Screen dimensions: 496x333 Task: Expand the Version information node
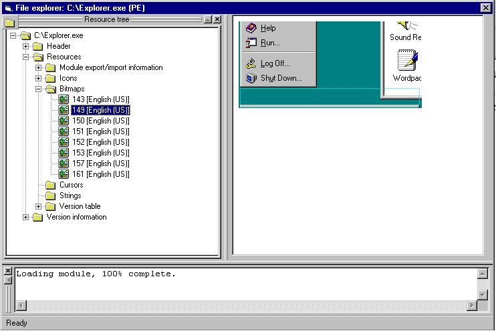26,217
